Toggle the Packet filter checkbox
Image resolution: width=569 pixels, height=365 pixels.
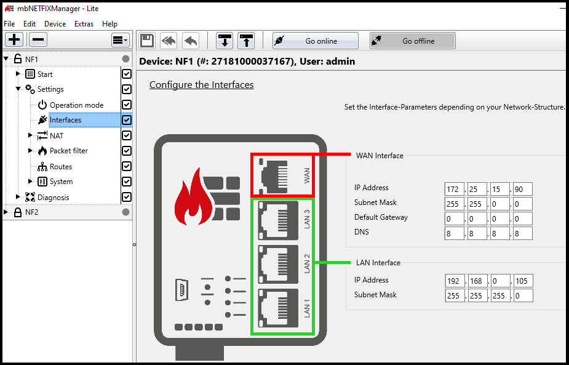(126, 151)
